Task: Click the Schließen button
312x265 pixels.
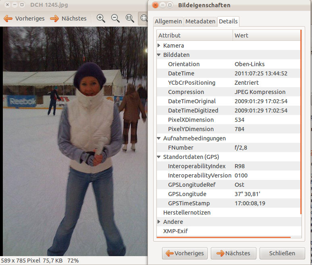Action: coord(282,253)
